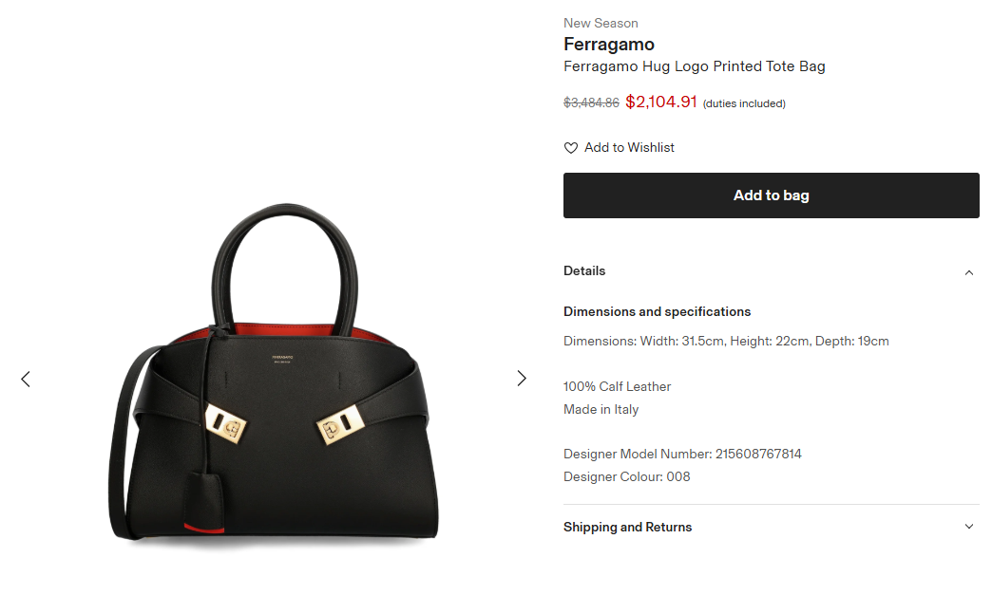Open the Shipping and Returns heading
992x595 pixels.
pyautogui.click(x=628, y=528)
